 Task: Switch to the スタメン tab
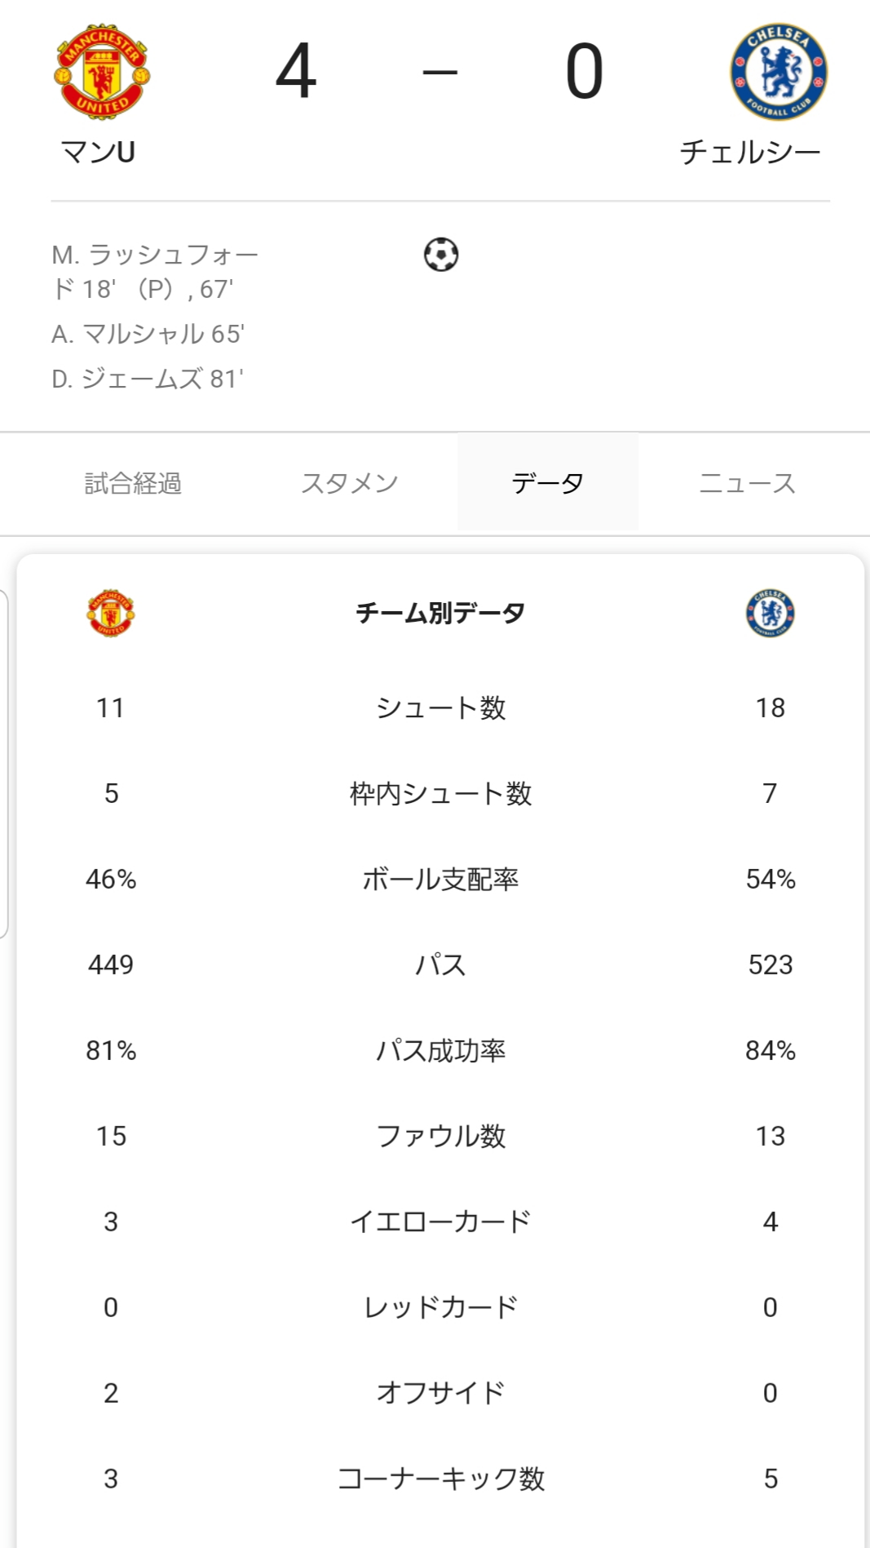pos(350,483)
